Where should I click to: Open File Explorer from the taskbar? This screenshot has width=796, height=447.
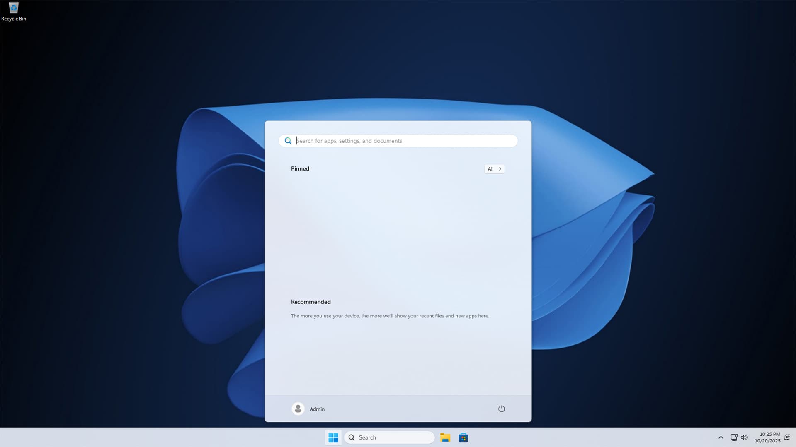pos(445,437)
